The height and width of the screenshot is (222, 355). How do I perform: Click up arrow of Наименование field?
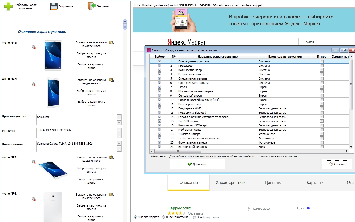[119, 144]
